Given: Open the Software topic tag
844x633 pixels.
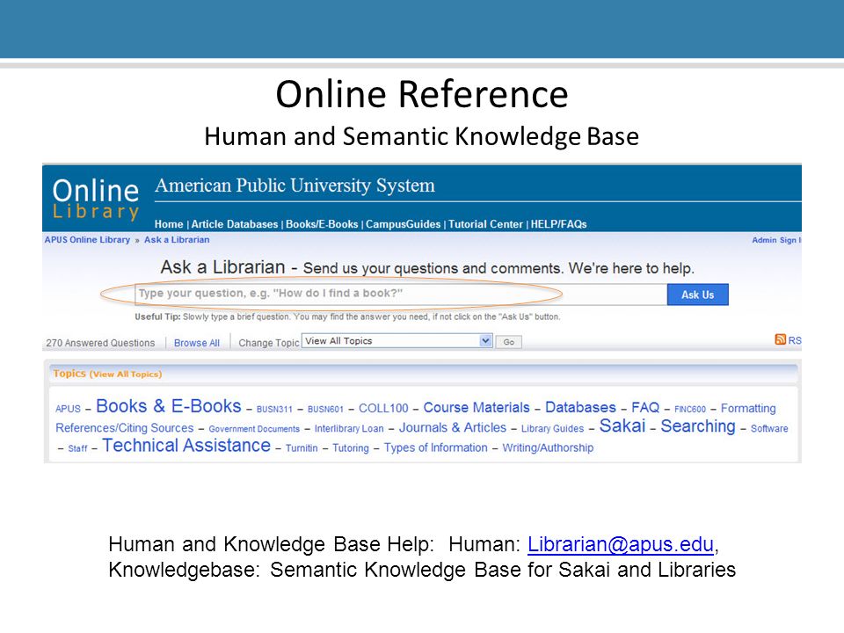Looking at the screenshot, I should click(x=769, y=428).
